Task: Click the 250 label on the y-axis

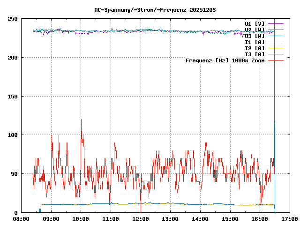Action: (13, 19)
